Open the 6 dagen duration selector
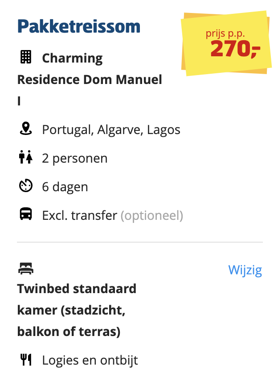The image size is (278, 378). point(64,186)
